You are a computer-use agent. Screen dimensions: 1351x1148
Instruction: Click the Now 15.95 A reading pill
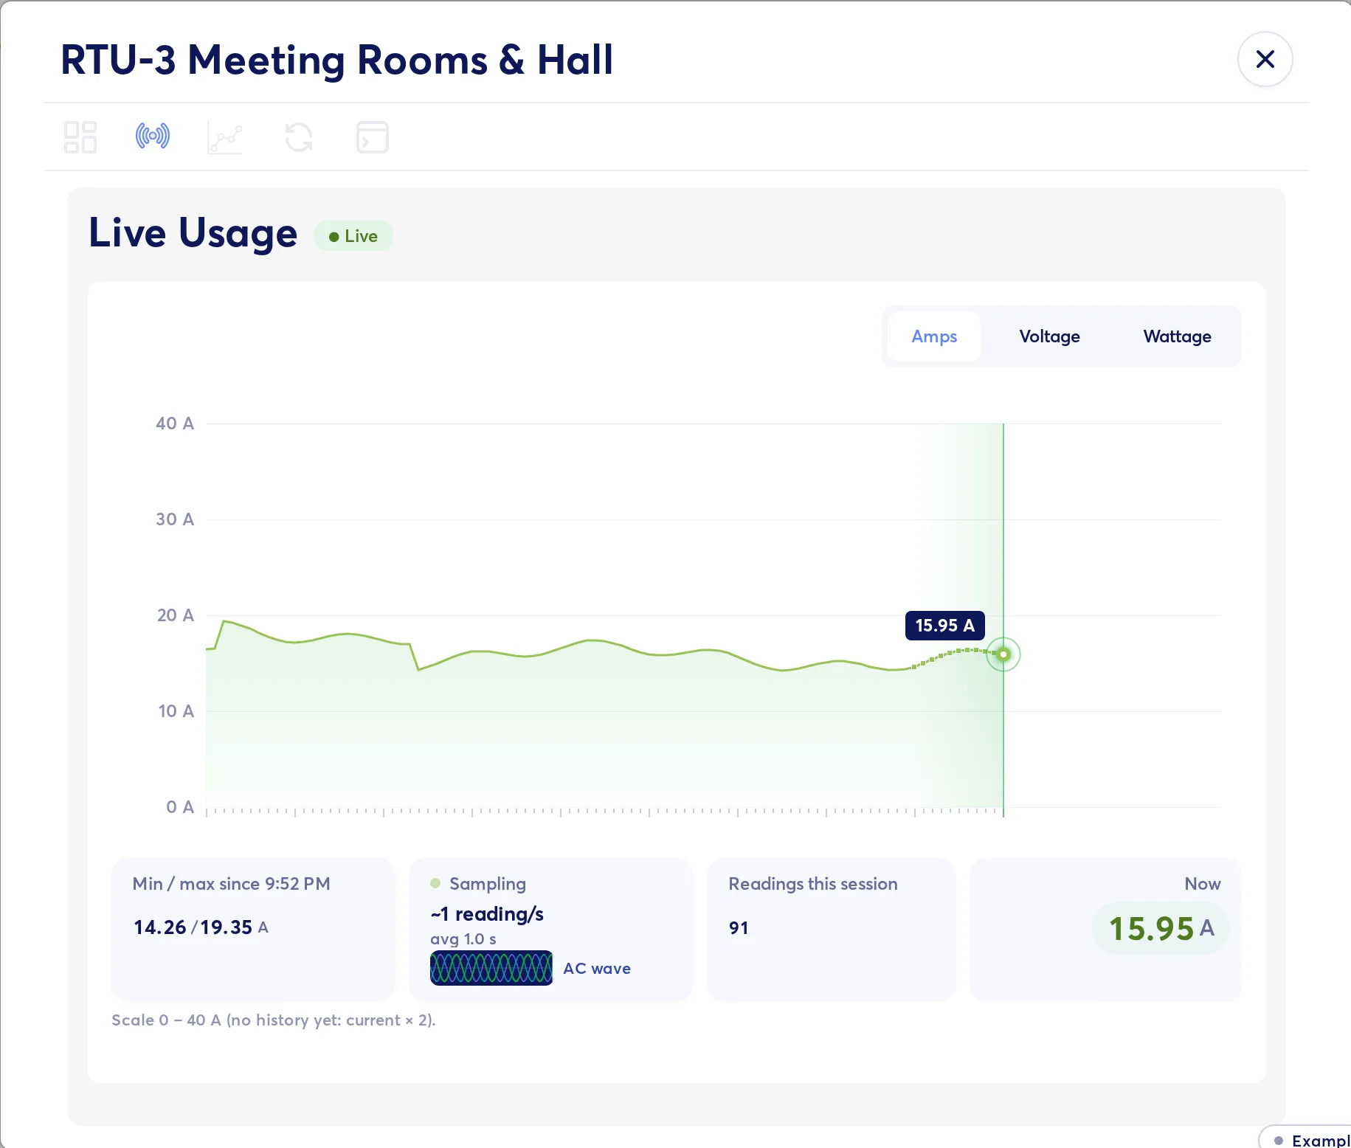[x=1161, y=928]
